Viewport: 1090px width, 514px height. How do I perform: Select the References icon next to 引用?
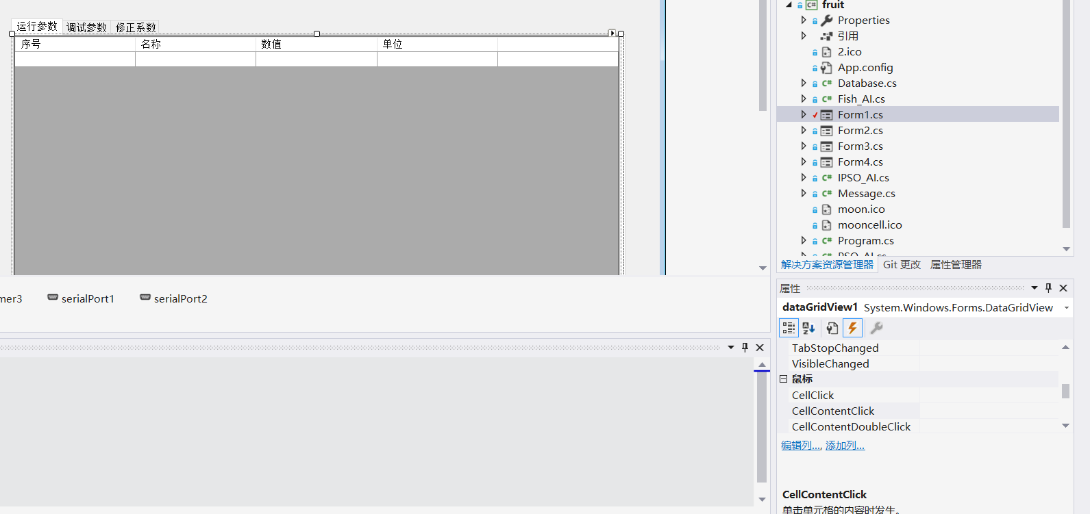point(827,36)
